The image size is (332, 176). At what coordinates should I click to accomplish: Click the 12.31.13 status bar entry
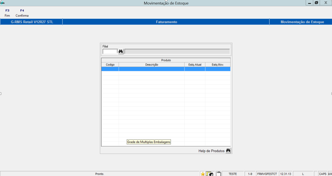(285, 174)
